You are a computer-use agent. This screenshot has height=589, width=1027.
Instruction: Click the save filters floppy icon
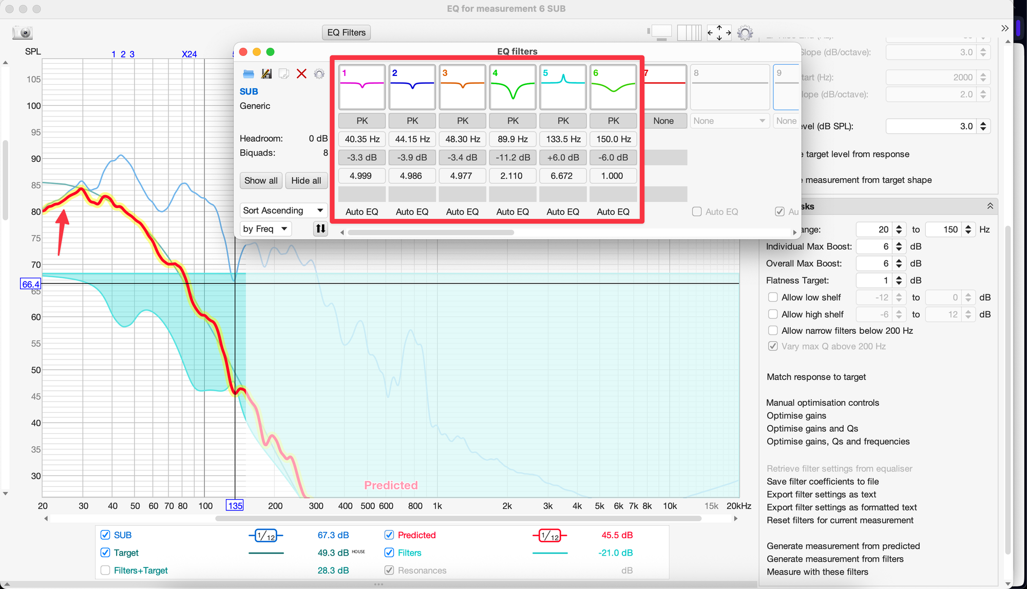[x=267, y=74]
